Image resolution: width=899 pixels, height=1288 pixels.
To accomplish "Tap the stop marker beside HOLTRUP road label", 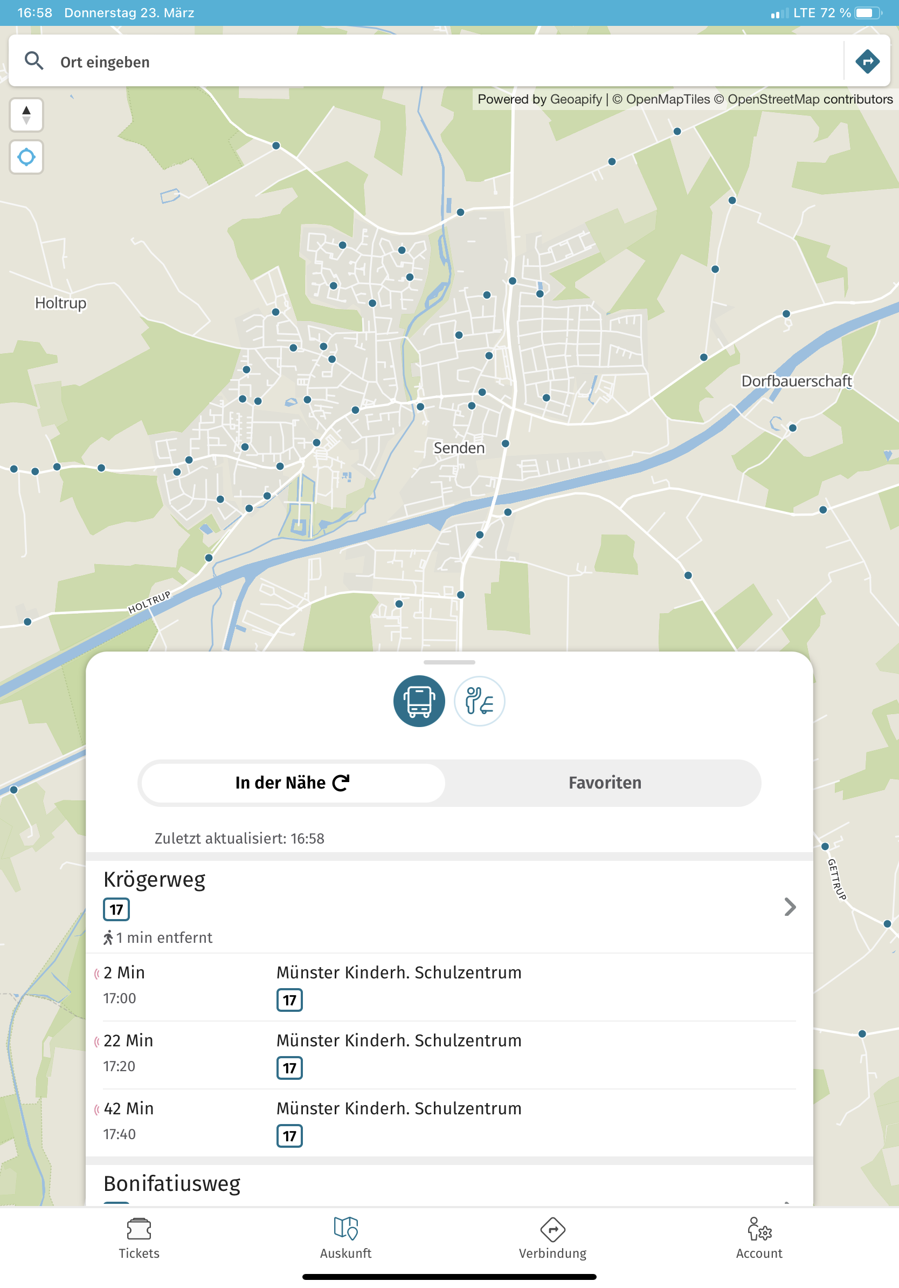I will point(209,558).
